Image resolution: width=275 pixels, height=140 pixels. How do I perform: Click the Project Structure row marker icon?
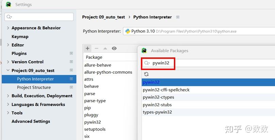(x=71, y=87)
